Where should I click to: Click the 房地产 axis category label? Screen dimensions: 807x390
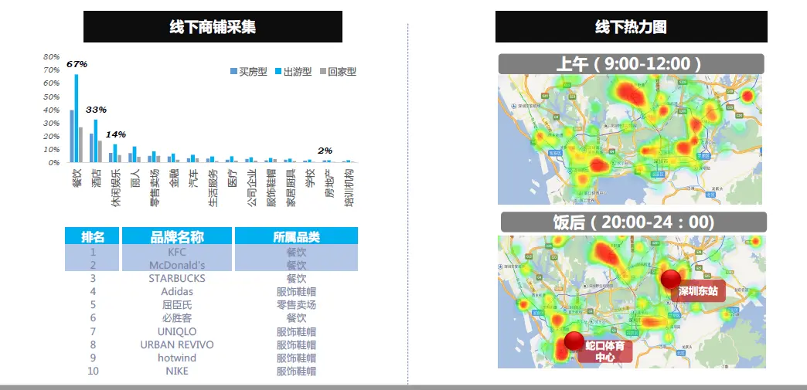(x=330, y=182)
